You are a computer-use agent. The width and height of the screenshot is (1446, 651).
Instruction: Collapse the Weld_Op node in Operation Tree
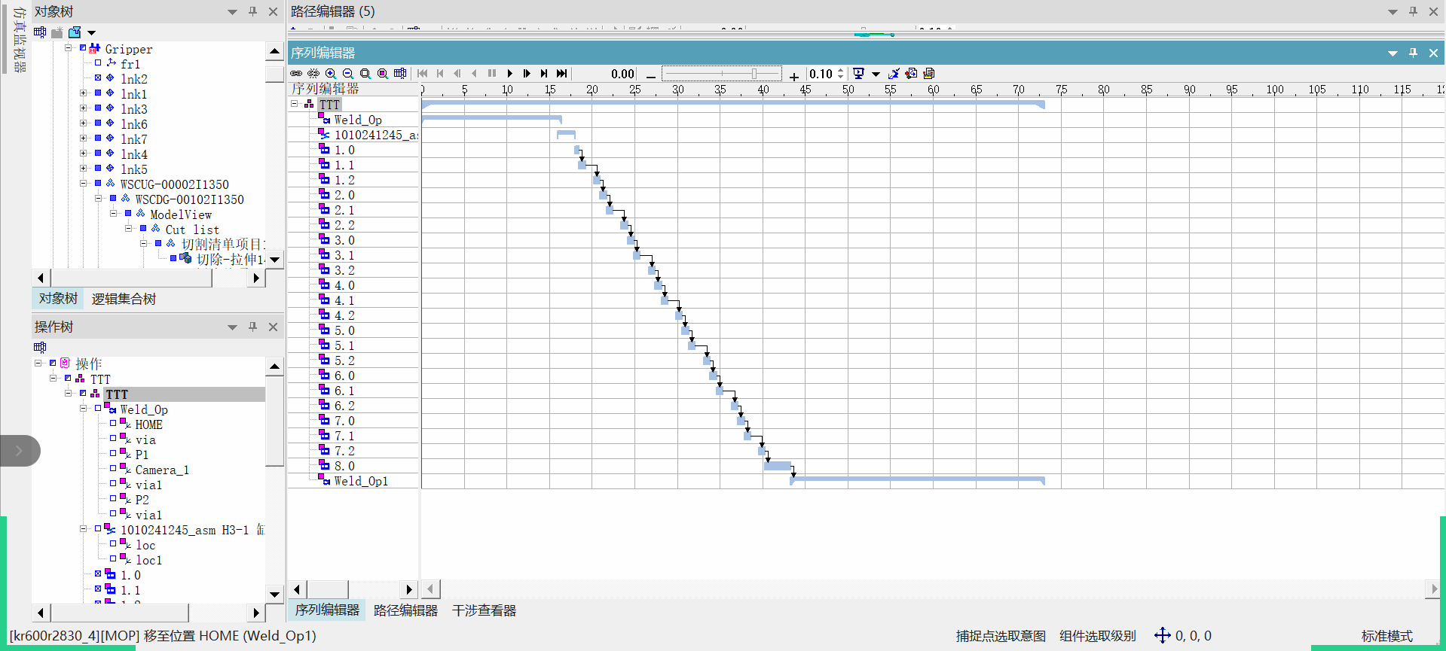click(x=83, y=409)
